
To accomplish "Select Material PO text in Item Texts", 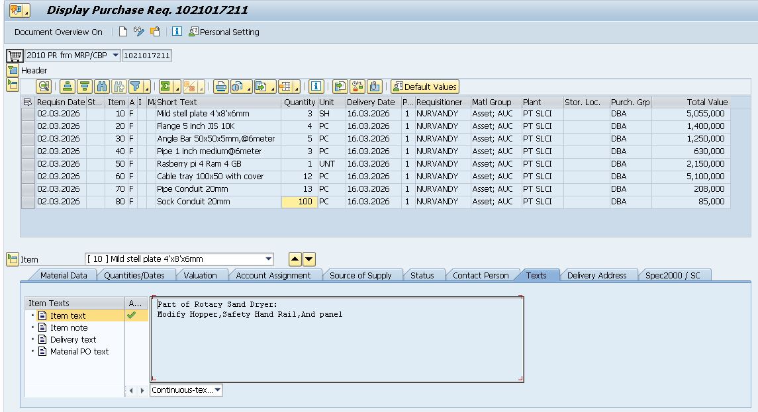I will pyautogui.click(x=79, y=352).
